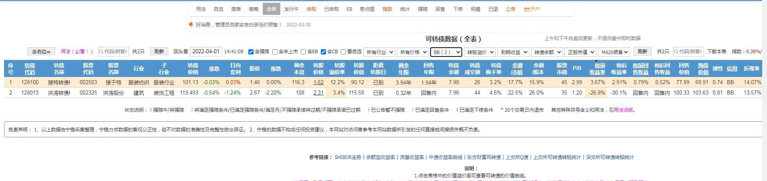Click the 开户 card icon

click(527, 9)
